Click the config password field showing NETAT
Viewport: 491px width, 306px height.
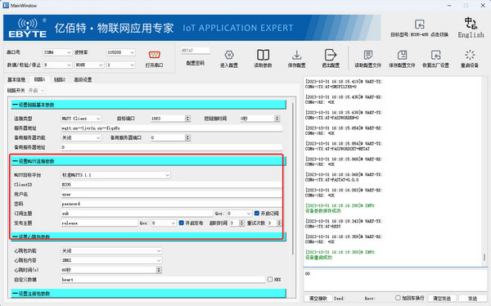tap(196, 51)
